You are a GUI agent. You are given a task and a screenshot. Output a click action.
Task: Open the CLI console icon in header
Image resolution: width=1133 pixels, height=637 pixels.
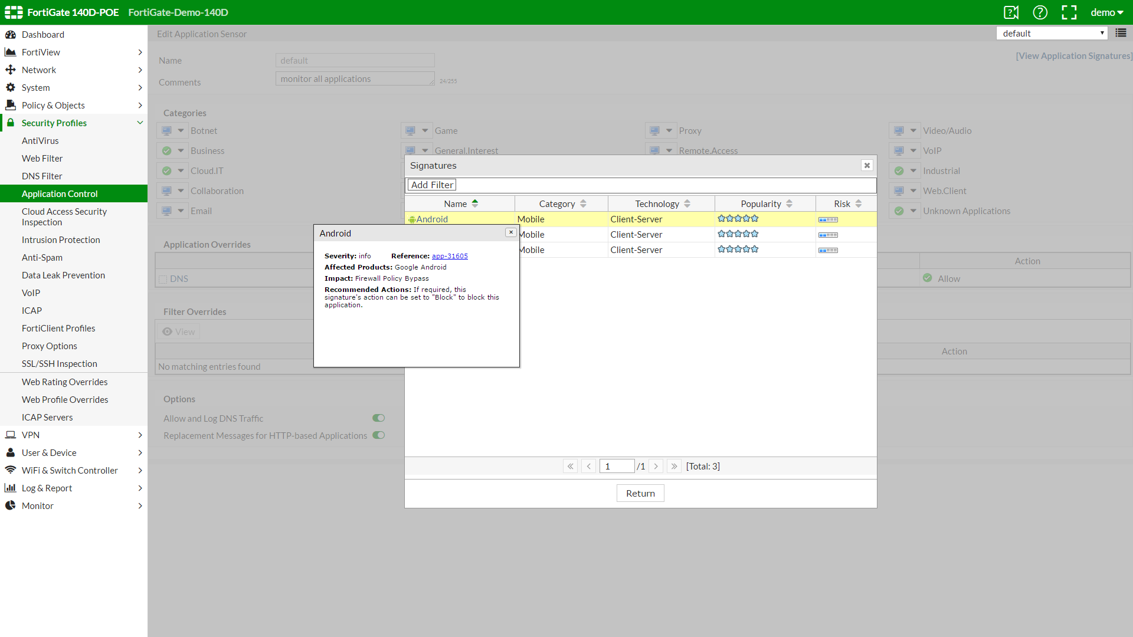pos(1011,12)
